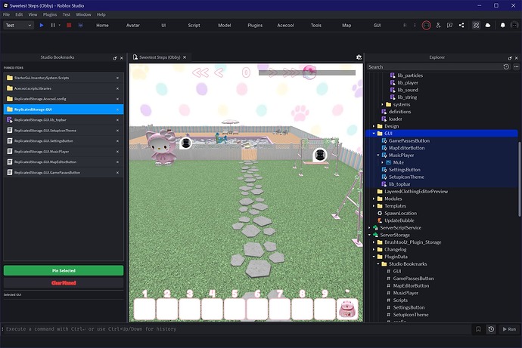The image size is (522, 348).
Task: Stop the test with the red square
Action: point(69,25)
